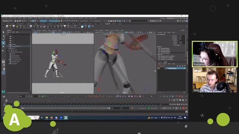Click Play Backward in playback controls

pyautogui.click(x=177, y=104)
